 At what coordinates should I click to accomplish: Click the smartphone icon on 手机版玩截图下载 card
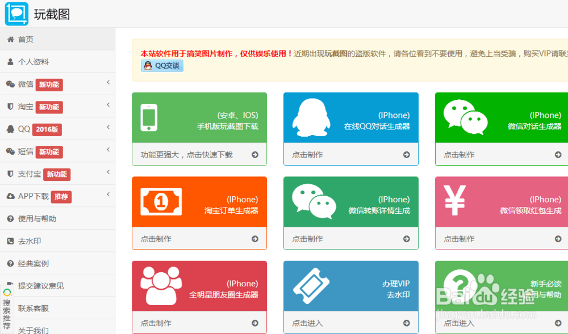click(149, 117)
